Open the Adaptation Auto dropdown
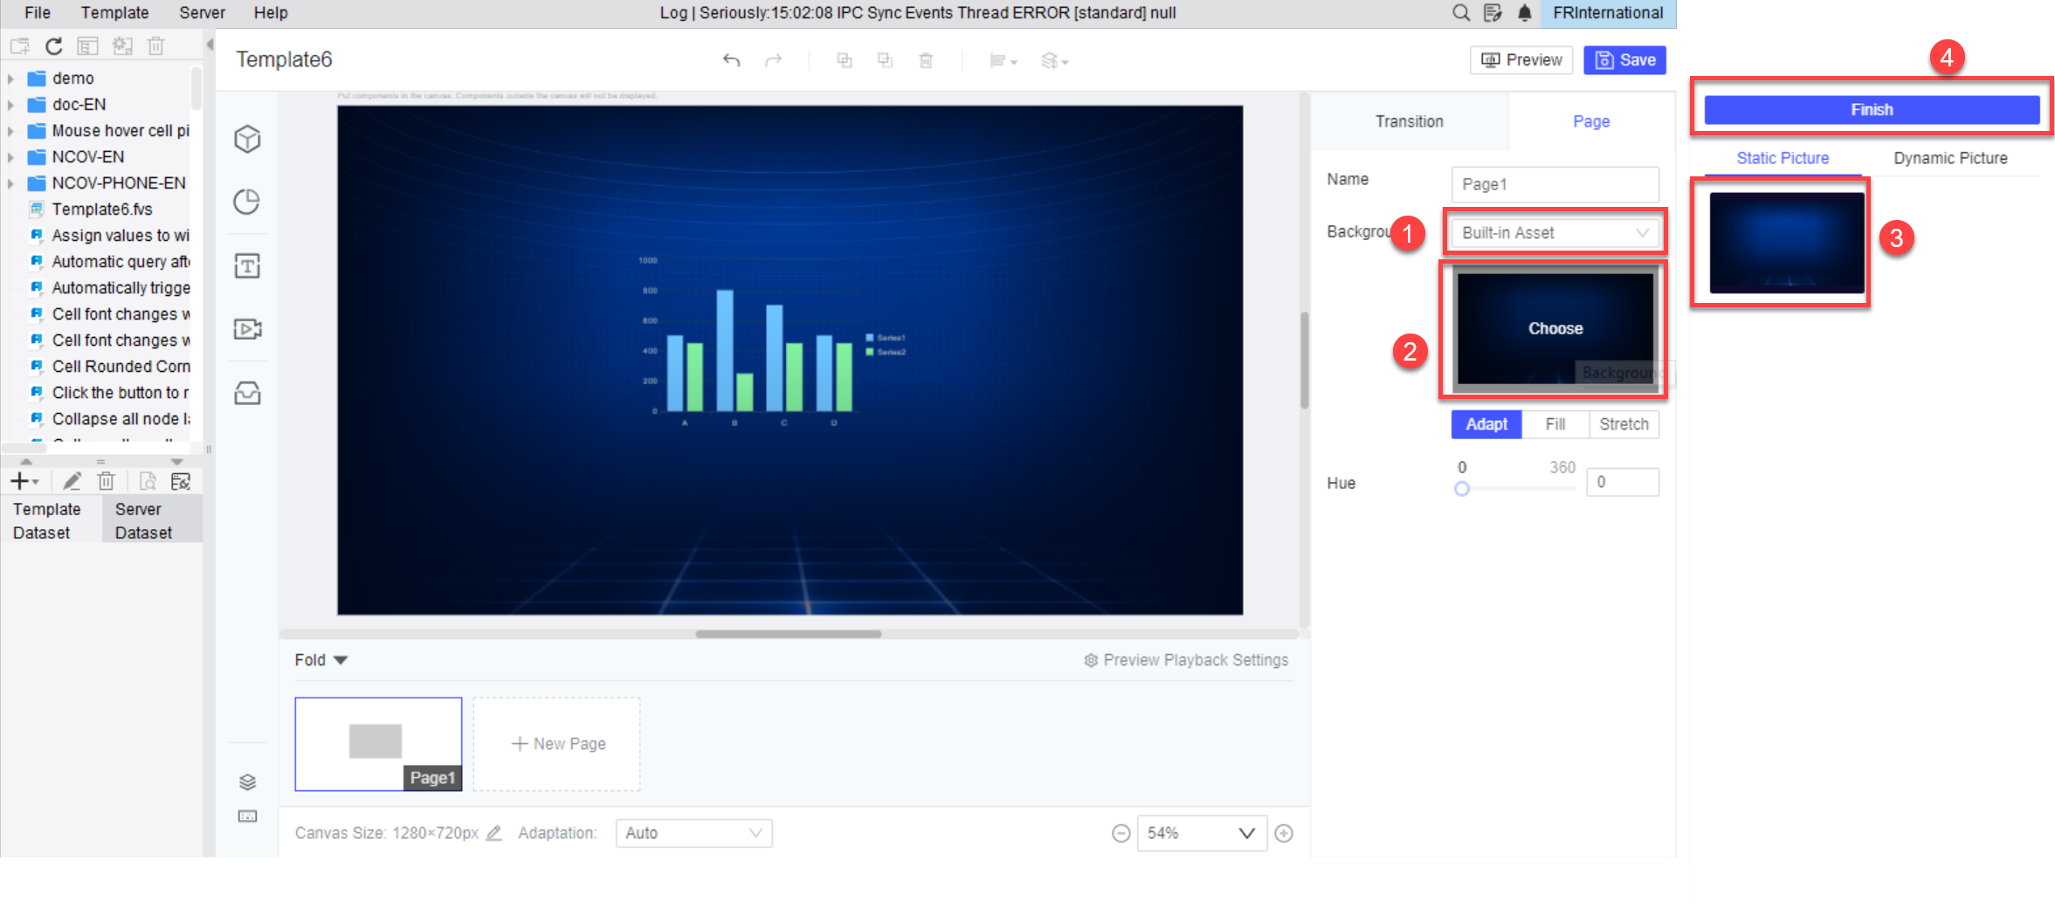 click(x=693, y=833)
